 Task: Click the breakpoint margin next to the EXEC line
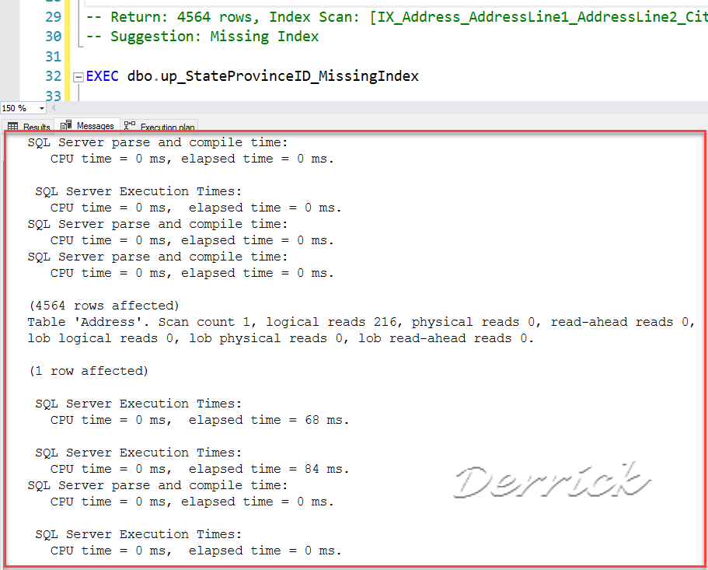pos(8,76)
